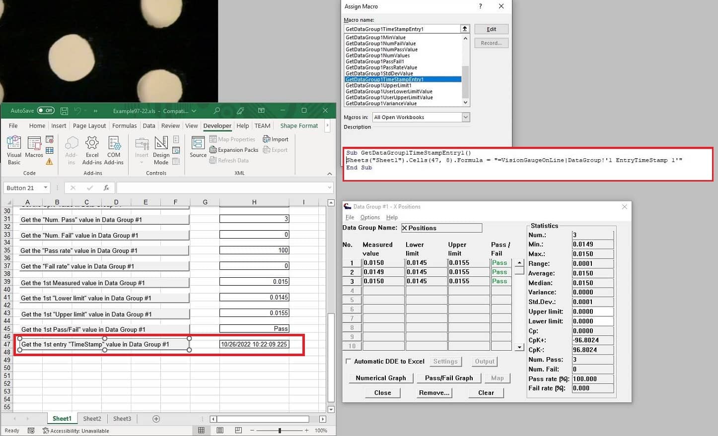The width and height of the screenshot is (718, 436).
Task: Adjust the zoom slider handle
Action: pyautogui.click(x=280, y=431)
